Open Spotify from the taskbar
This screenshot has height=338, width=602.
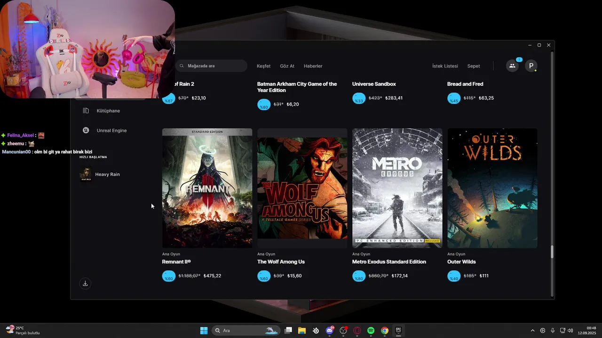click(371, 330)
